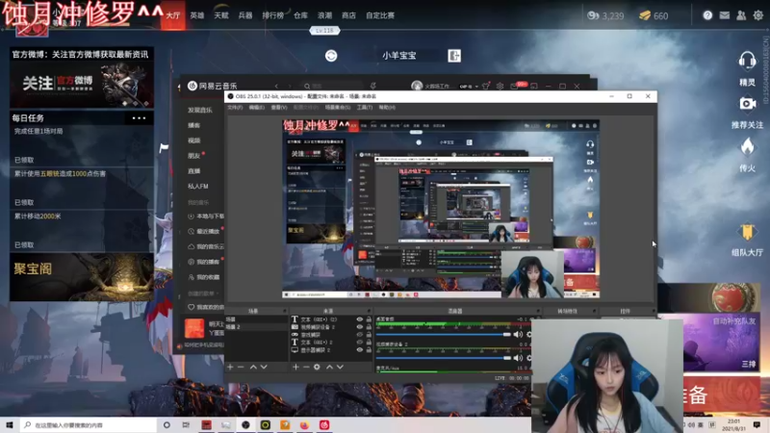This screenshot has width=770, height=433.
Task: Remove scene with OBS scenes minus button
Action: click(241, 367)
